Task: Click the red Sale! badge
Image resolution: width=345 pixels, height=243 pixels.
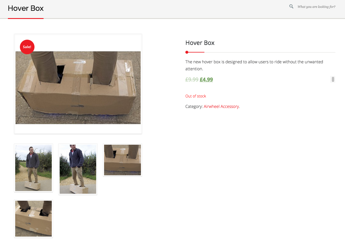Action: point(27,47)
